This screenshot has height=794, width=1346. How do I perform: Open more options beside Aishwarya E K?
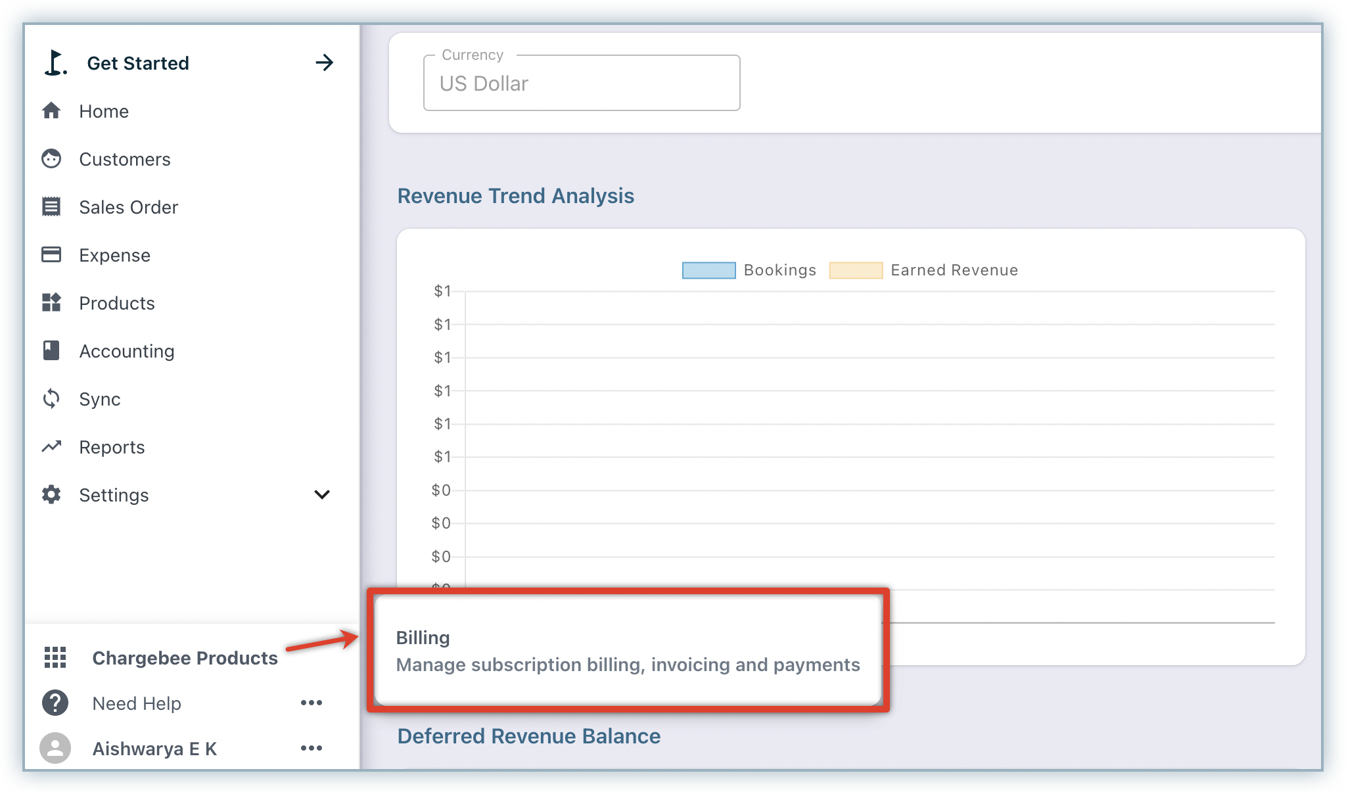312,748
